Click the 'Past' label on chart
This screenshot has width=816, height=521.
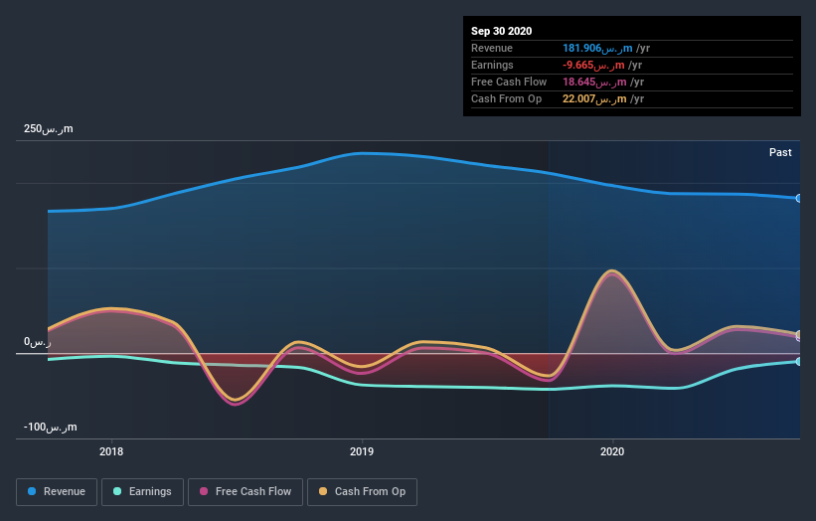(x=780, y=152)
